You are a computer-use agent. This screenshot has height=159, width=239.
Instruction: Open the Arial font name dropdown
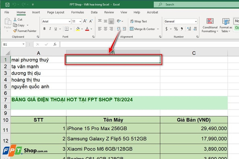[70, 21]
